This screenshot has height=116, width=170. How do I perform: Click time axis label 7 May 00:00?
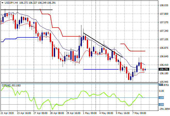(x=139, y=113)
